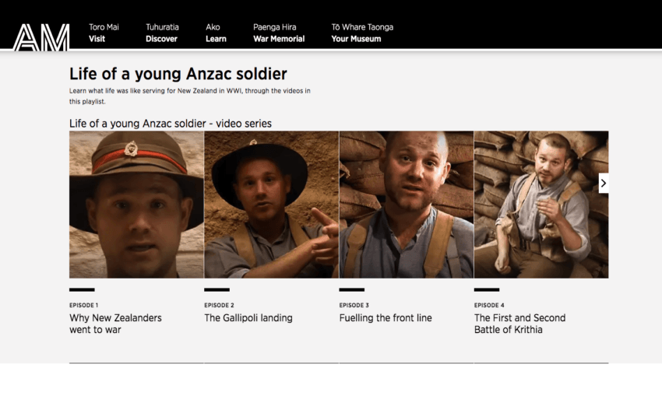Image resolution: width=662 pixels, height=399 pixels.
Task: Select the Ako Learn menu item
Action: tap(216, 33)
